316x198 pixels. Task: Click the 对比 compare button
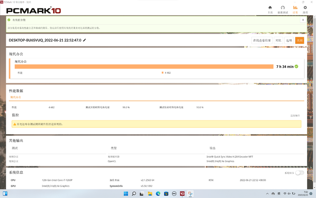coord(278,41)
